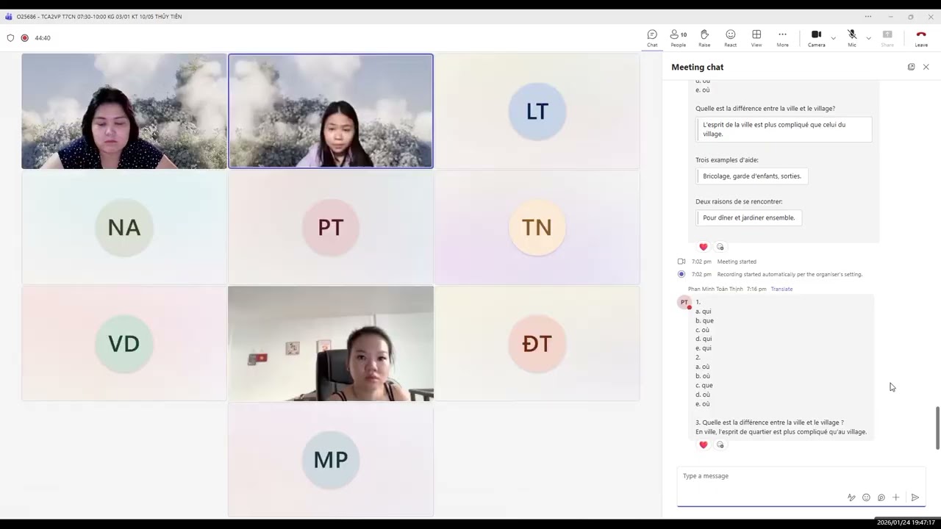Open the React emoji menu
Viewport: 941px width, 529px height.
point(730,38)
